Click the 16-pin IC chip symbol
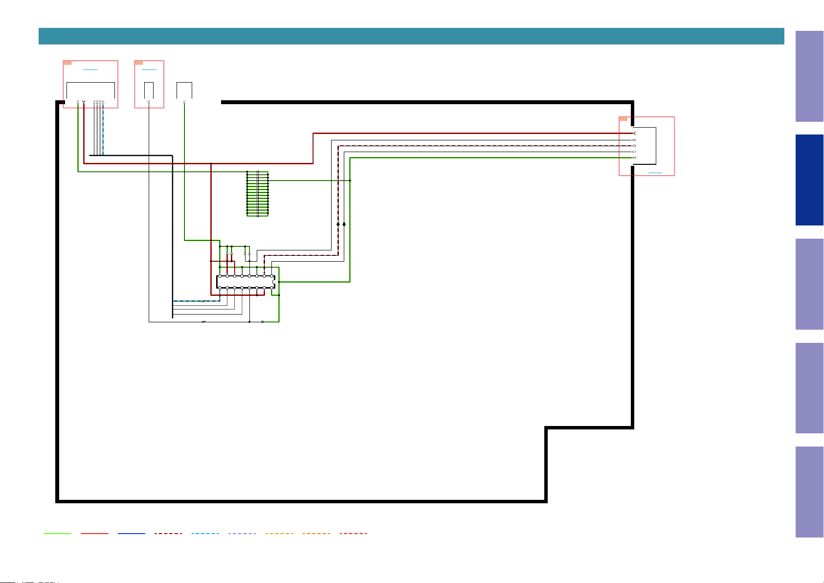824x583 pixels. coord(246,282)
